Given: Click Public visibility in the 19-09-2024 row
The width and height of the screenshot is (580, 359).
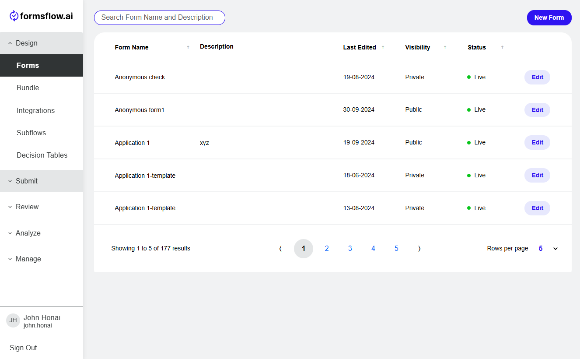Looking at the screenshot, I should pos(414,142).
